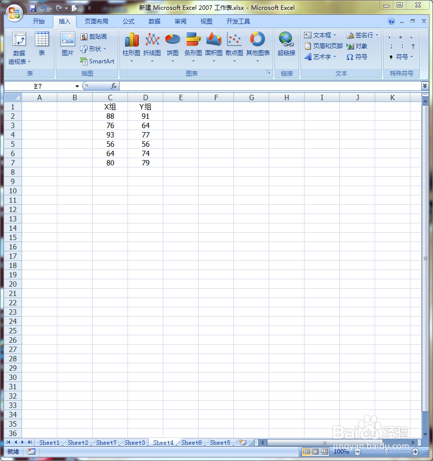Switch to Sheet8 tab
The image size is (433, 461).
click(192, 442)
